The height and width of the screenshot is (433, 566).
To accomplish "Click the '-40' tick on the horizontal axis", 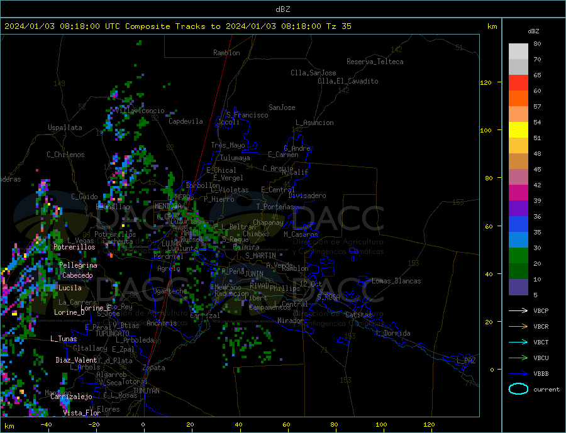I will coord(46,425).
